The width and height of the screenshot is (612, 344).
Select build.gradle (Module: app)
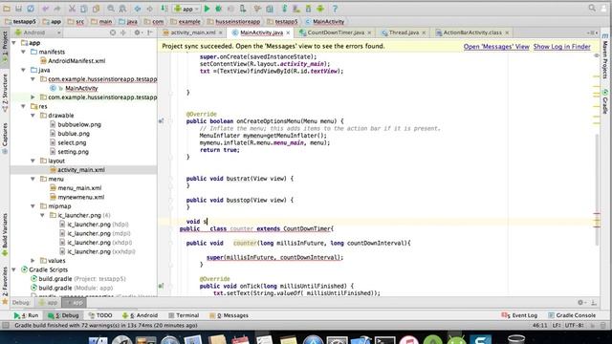pyautogui.click(x=76, y=288)
